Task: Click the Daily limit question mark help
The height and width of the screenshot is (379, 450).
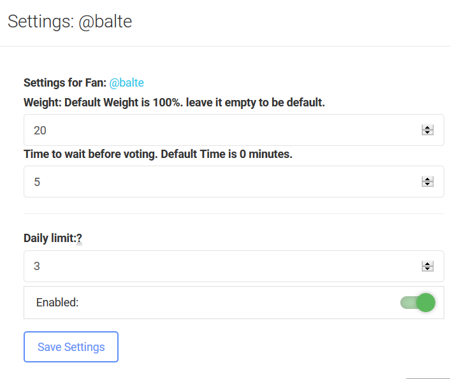Action: click(x=80, y=238)
